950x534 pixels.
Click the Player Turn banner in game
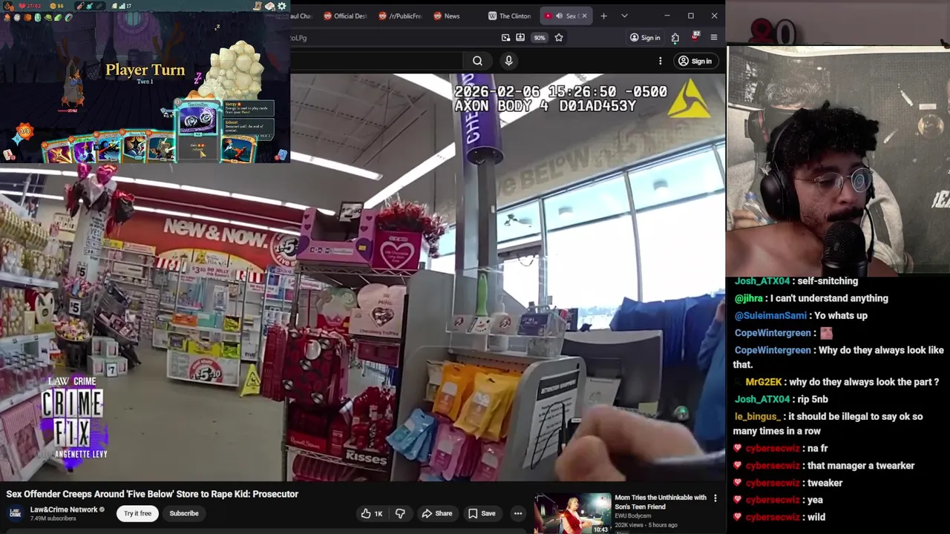pyautogui.click(x=145, y=70)
